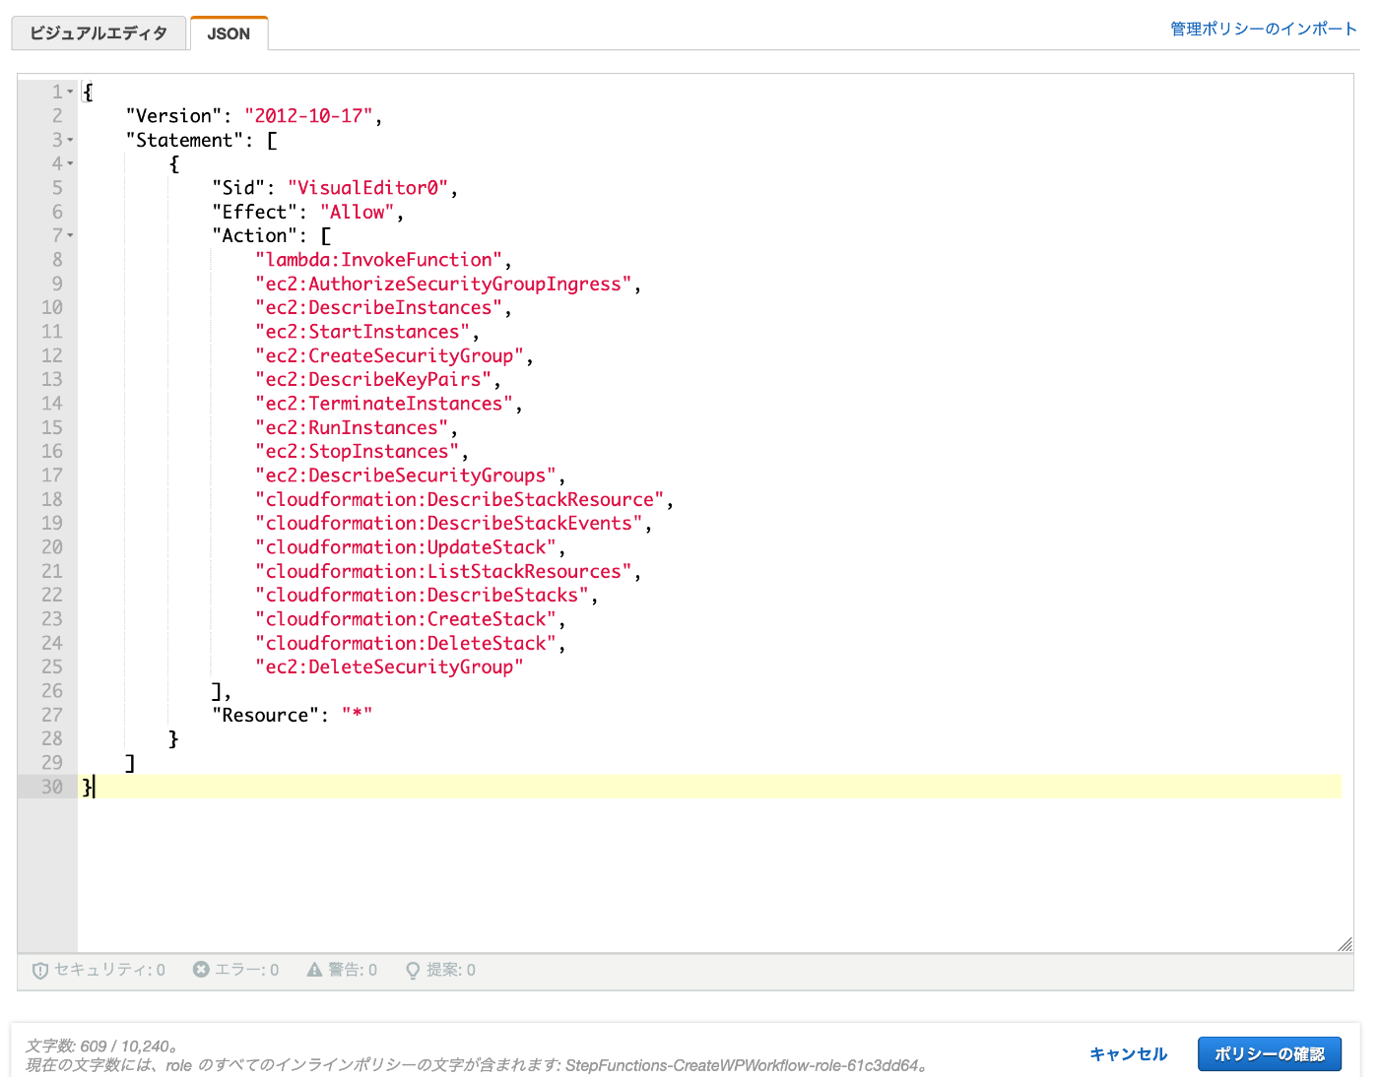Select the JSON tab
Image resolution: width=1379 pixels, height=1077 pixels.
(x=229, y=32)
